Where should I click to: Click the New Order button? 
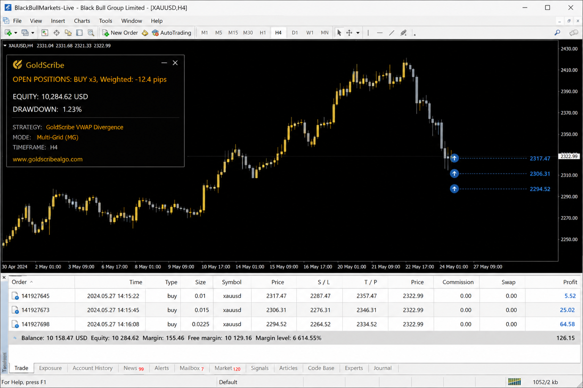pyautogui.click(x=120, y=33)
